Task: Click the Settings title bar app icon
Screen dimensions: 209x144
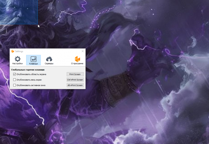Action: pos(13,51)
